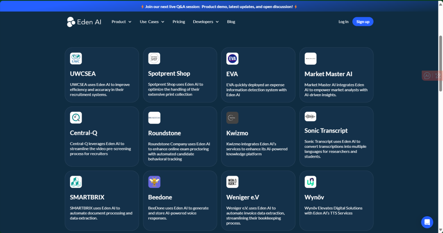Click the Roundstone logo icon
This screenshot has width=443, height=233.
click(x=154, y=118)
